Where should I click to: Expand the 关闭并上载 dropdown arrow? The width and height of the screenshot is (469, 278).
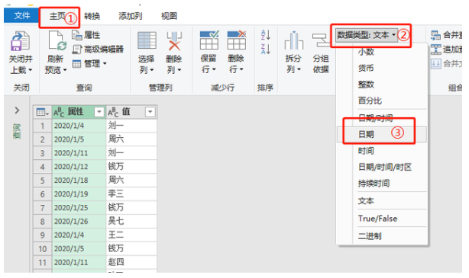point(31,71)
